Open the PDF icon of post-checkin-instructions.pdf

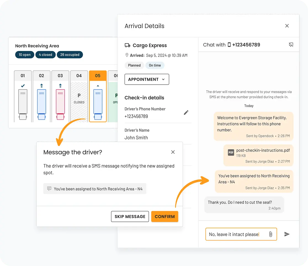click(x=231, y=153)
